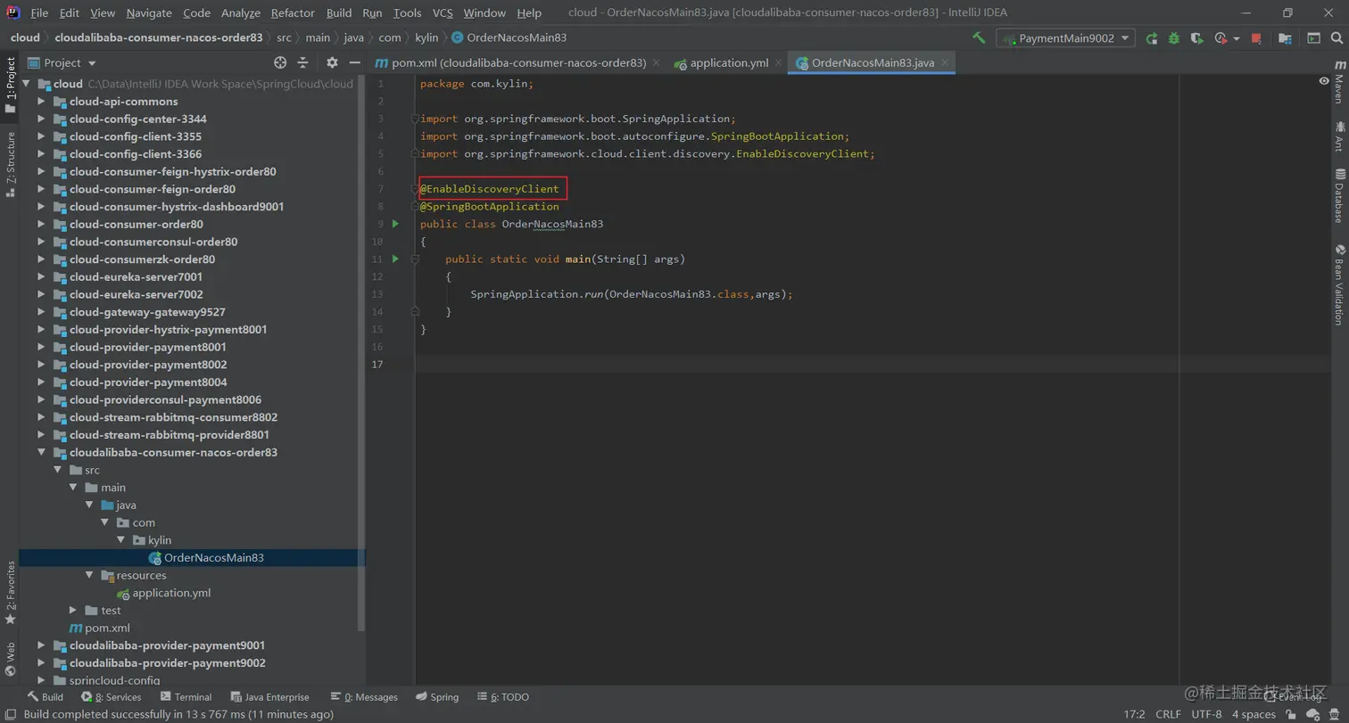
Task: Close the OrderNacosMain83.java tab
Action: 946,62
